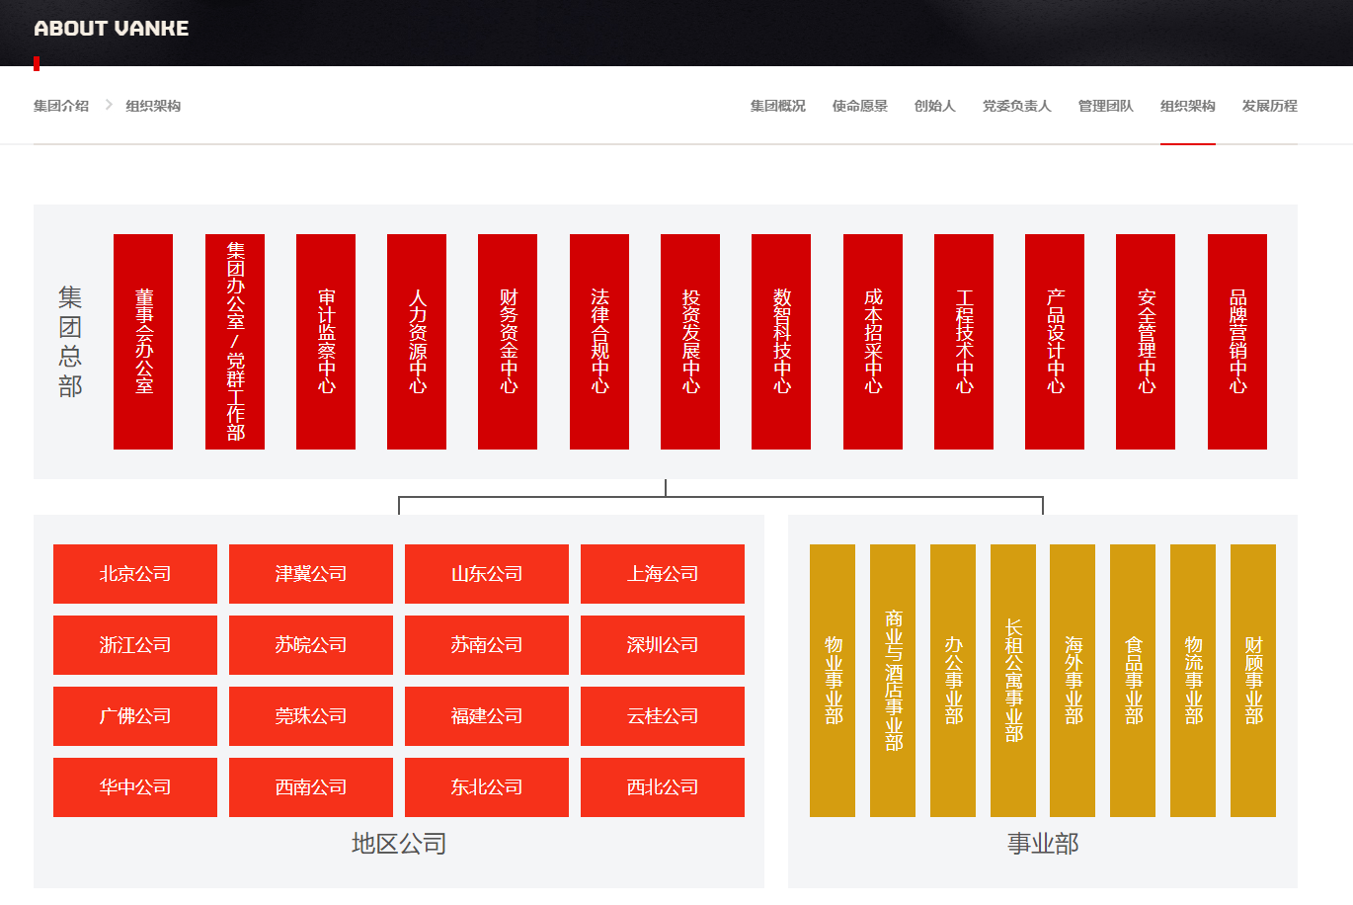Viewport: 1353px width, 905px height.
Task: Select the 管理团队 tab
Action: [1105, 106]
